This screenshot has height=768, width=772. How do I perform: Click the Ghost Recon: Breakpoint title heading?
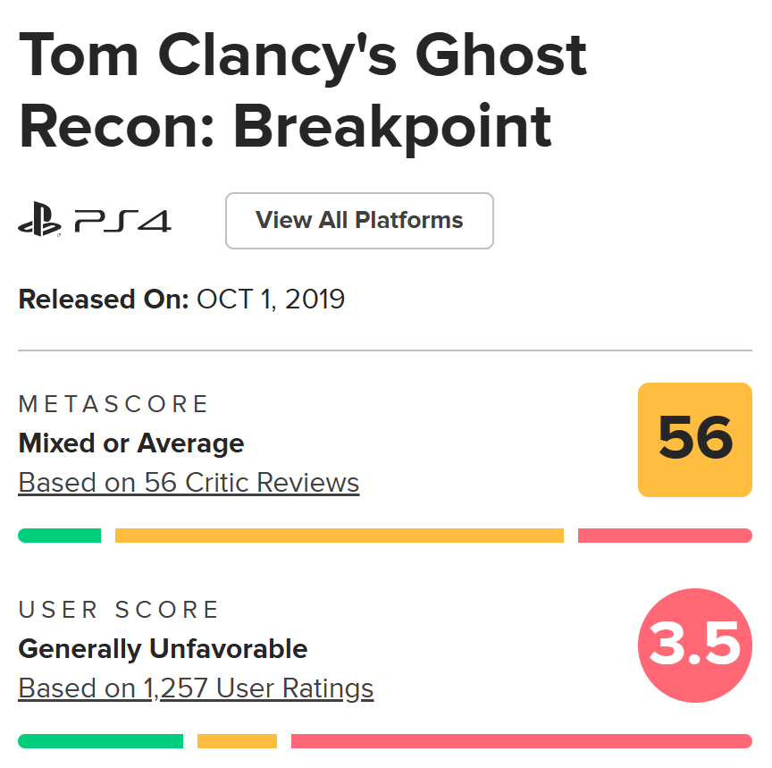pos(303,91)
